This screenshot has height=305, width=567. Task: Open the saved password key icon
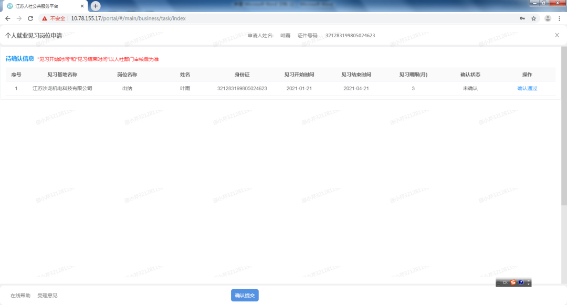pyautogui.click(x=522, y=18)
